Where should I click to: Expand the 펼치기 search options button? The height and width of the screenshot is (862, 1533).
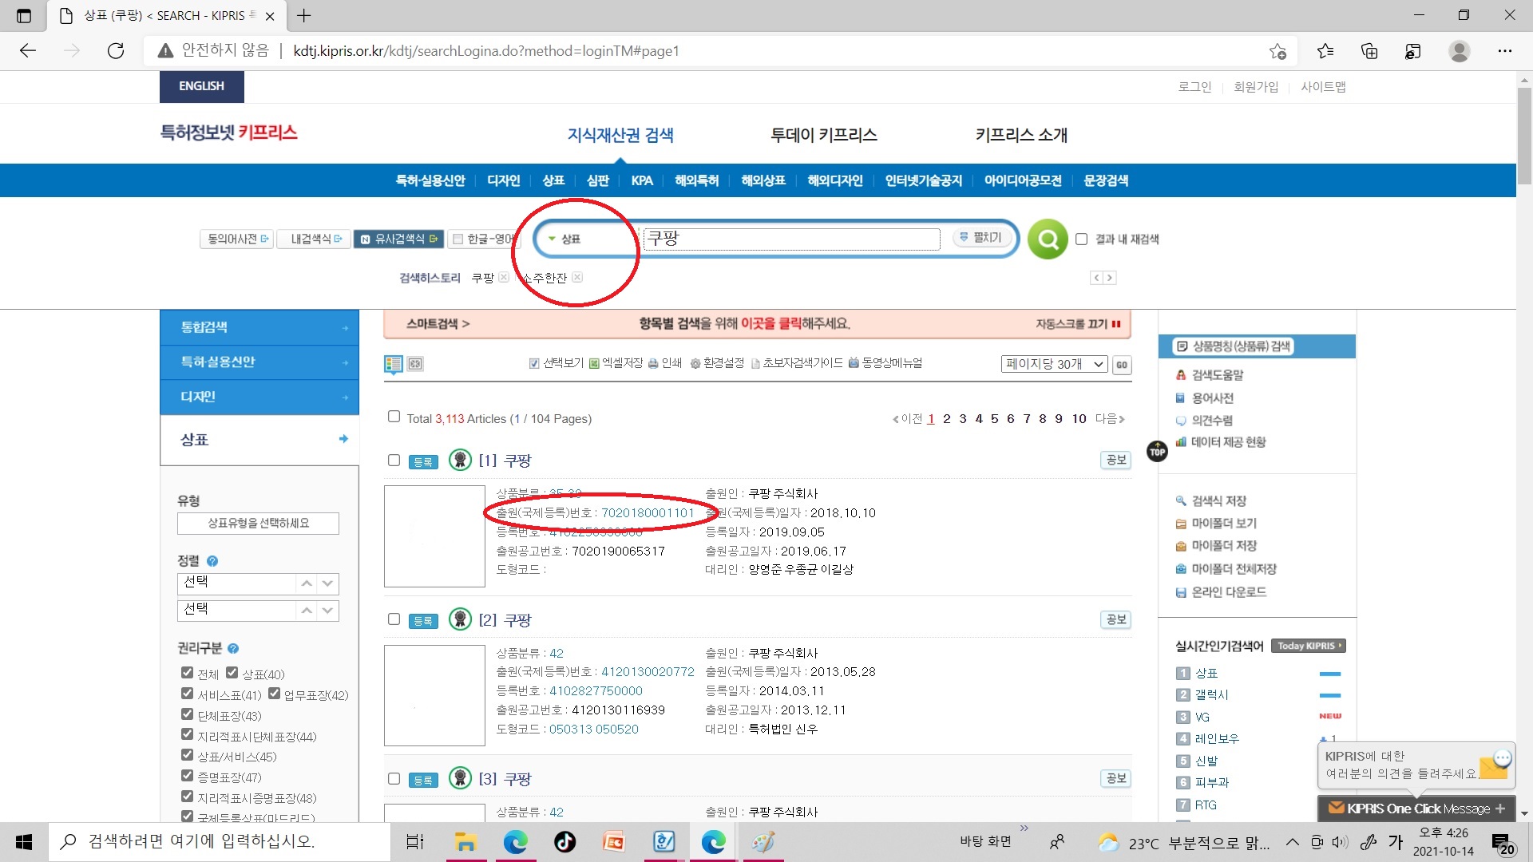click(x=981, y=238)
